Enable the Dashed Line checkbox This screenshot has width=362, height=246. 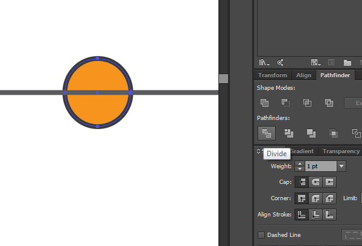pos(261,235)
